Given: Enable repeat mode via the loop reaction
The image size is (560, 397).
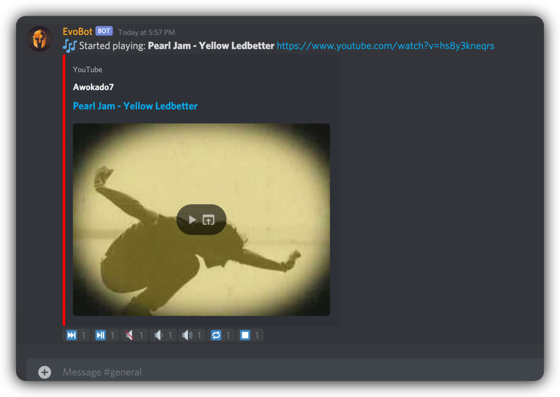Looking at the screenshot, I should tap(216, 335).
